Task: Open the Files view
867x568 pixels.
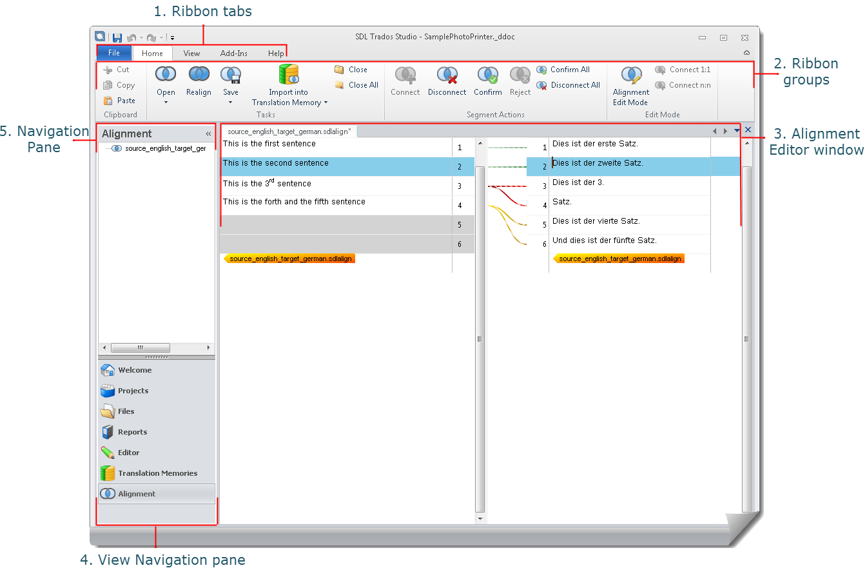Action: [x=157, y=411]
